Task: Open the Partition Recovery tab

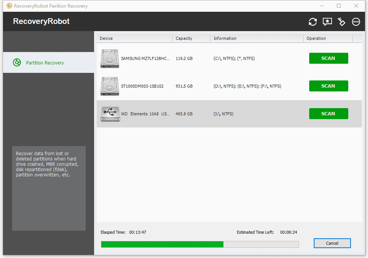Action: coord(49,63)
